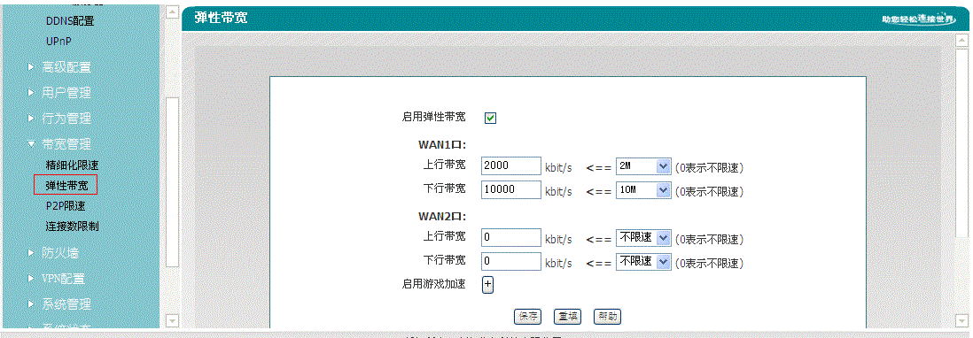Expand the VPN配置 menu
The width and height of the screenshot is (973, 338).
point(63,279)
